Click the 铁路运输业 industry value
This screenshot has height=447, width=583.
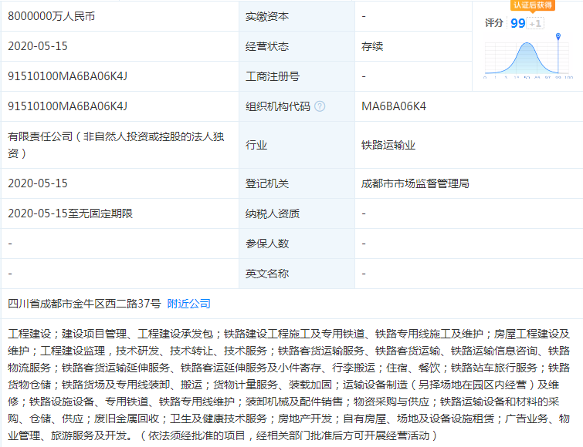tap(388, 144)
